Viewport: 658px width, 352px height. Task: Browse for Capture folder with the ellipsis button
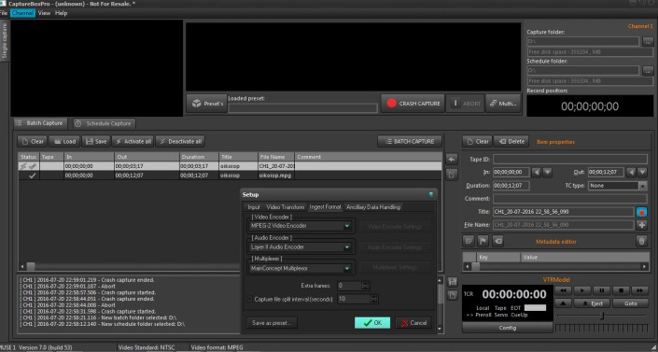[x=648, y=42]
